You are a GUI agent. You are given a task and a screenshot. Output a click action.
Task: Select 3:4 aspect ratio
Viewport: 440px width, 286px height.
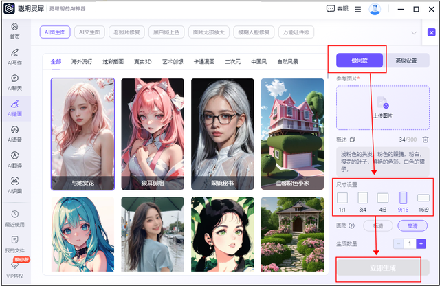pyautogui.click(x=362, y=202)
